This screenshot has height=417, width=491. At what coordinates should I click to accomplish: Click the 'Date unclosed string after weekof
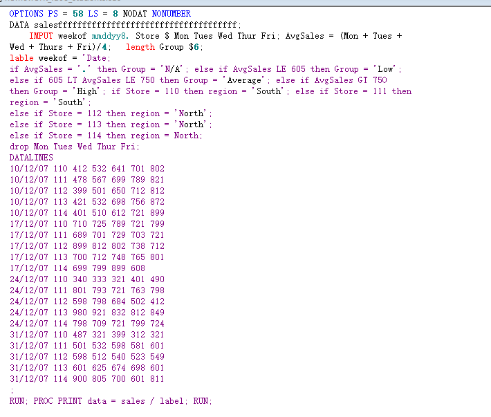coord(96,58)
